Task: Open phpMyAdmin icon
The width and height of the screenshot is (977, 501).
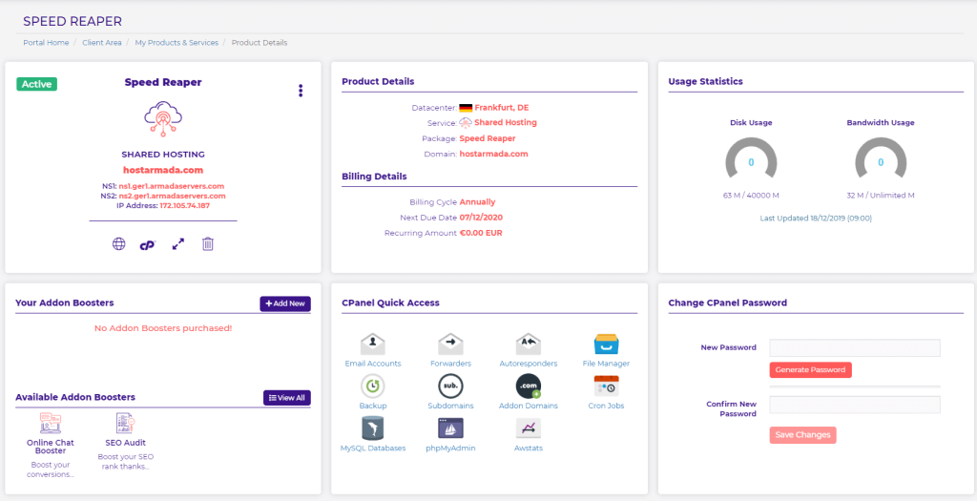Action: pos(450,428)
